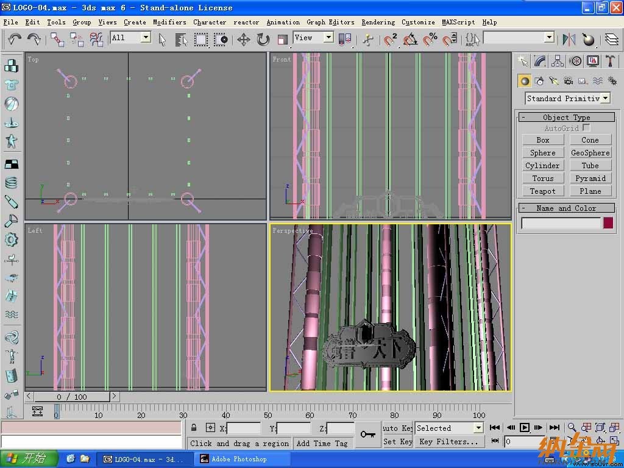Go to the end frame

point(554,427)
